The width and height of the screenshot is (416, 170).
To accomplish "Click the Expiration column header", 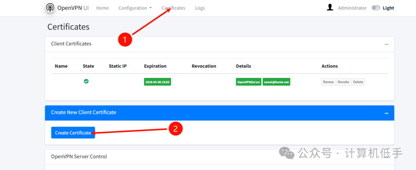I will coord(155,66).
